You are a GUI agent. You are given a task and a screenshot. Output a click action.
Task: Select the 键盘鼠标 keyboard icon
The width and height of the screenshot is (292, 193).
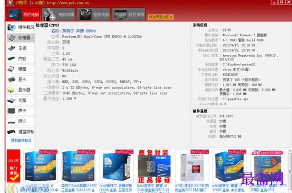pos(11,132)
